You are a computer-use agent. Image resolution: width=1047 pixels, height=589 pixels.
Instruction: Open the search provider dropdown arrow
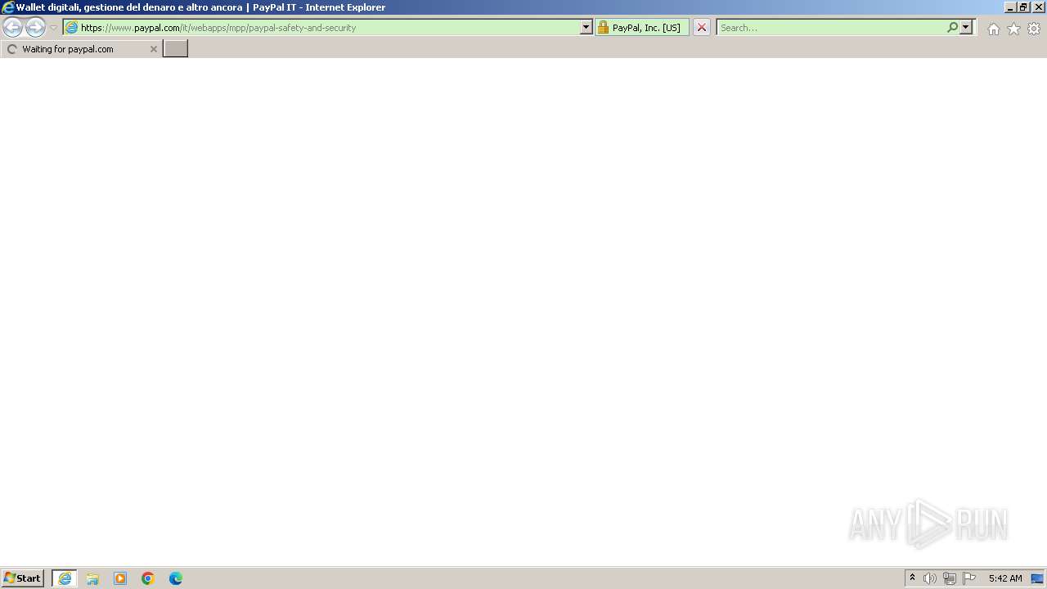click(966, 27)
